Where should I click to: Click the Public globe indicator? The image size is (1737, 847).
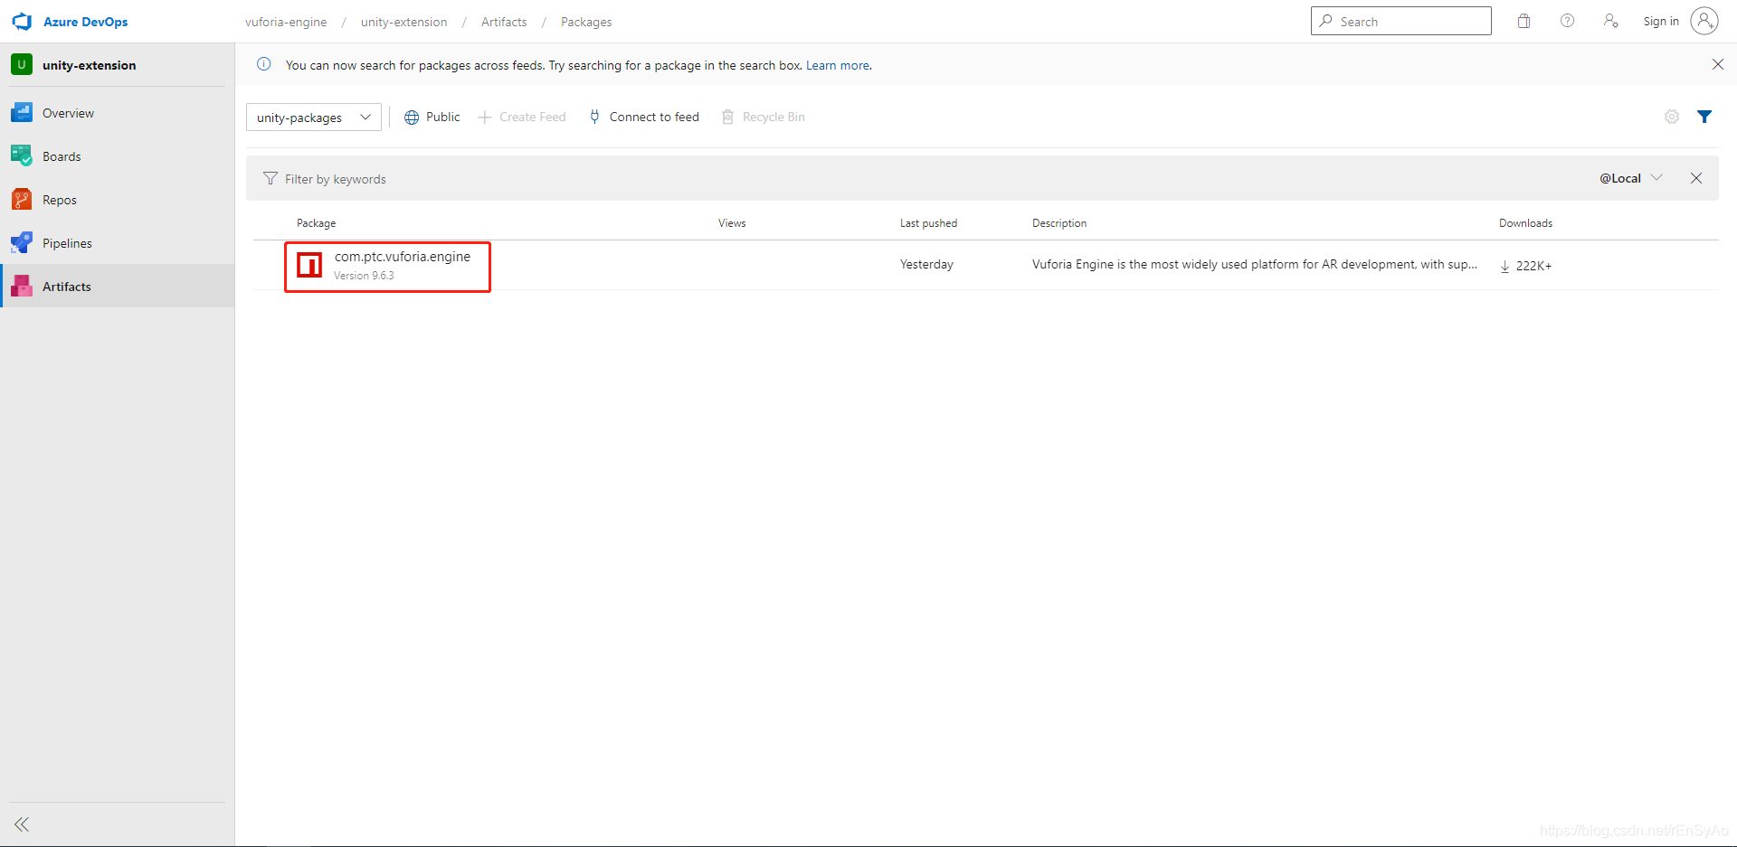(432, 117)
